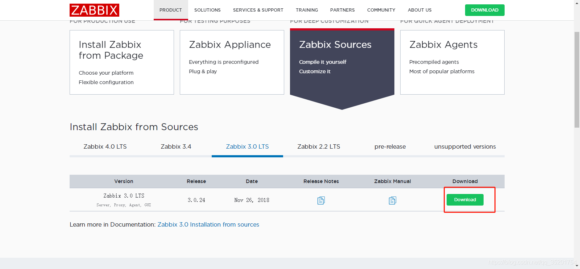Viewport: 580px width, 269px height.
Task: Click the Most of popular platforms text
Action: (442, 71)
